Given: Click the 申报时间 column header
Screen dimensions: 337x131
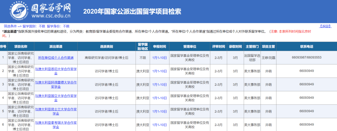Looking at the screenshot, I should click(159, 47).
